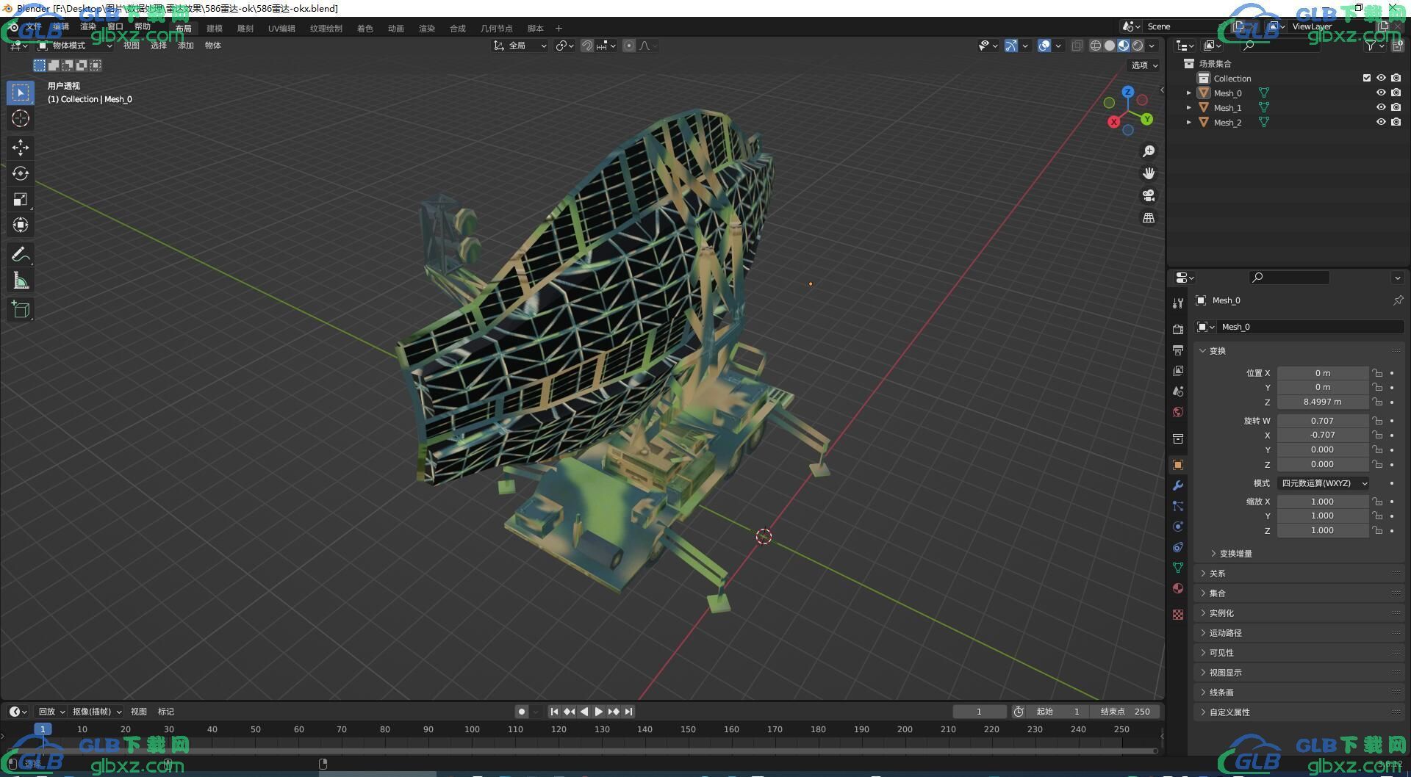The width and height of the screenshot is (1411, 777).
Task: Add a new workspace with plus
Action: coord(559,29)
